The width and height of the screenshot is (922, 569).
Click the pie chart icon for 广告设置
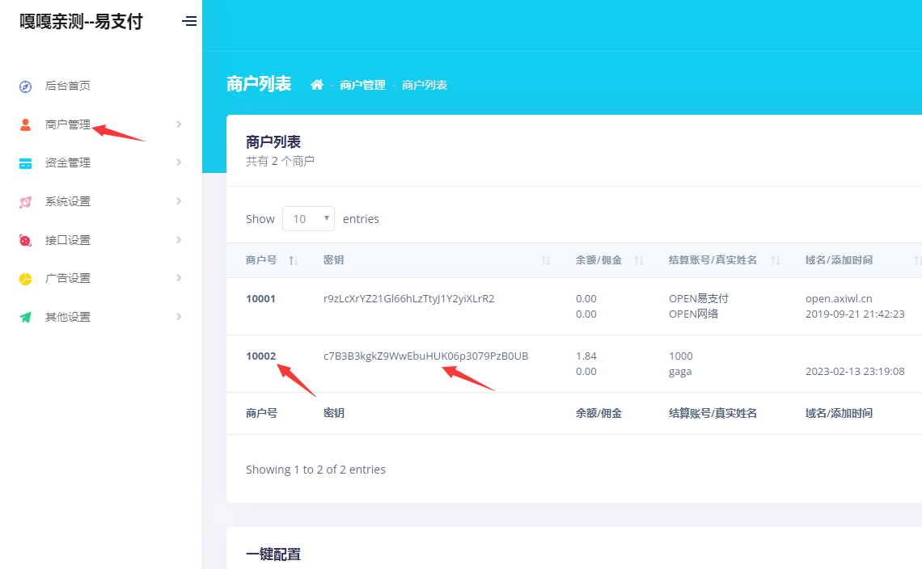click(26, 279)
